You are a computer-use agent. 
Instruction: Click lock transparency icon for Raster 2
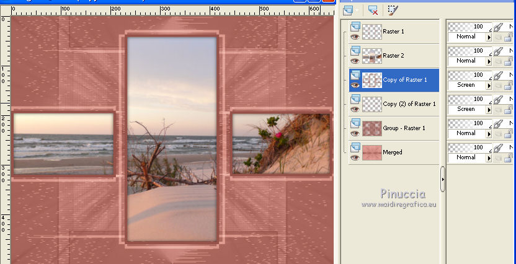[509, 61]
